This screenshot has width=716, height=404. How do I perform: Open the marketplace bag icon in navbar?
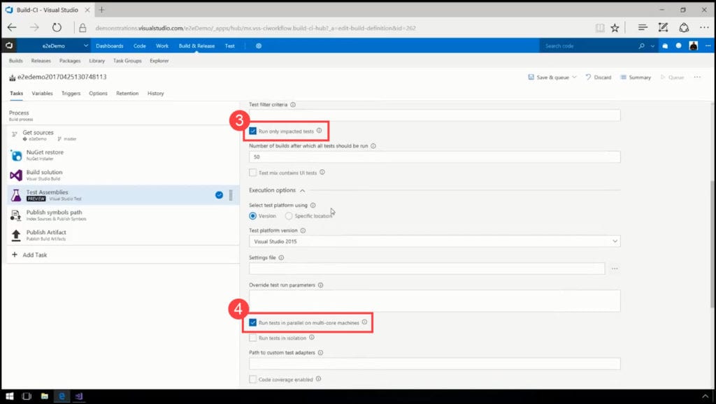pos(665,45)
